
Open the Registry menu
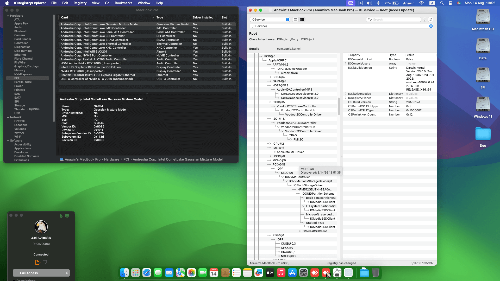pos(80,3)
